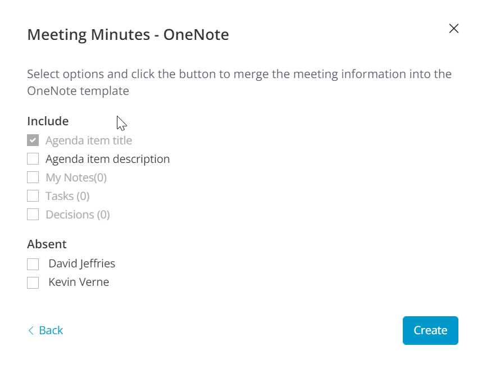
Task: Click the Back link
Action: tap(49, 330)
